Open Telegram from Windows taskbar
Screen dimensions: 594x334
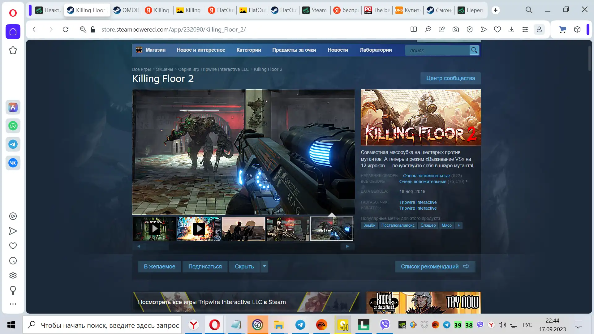tap(300, 325)
